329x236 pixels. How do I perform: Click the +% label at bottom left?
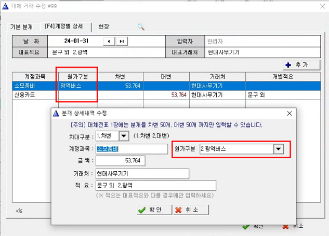click(19, 211)
